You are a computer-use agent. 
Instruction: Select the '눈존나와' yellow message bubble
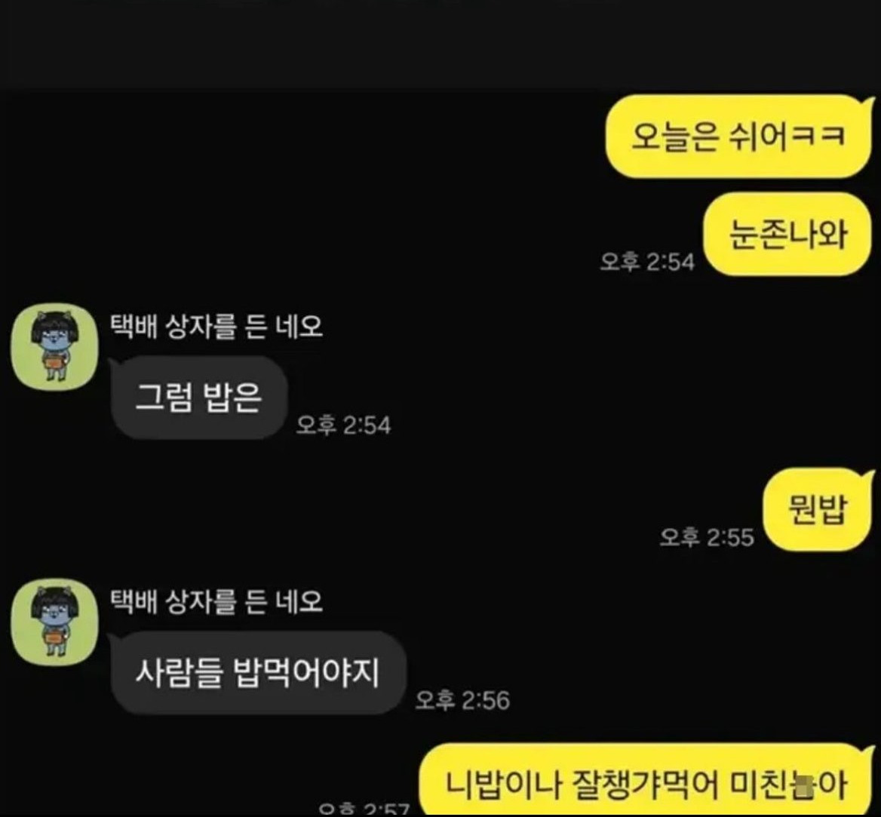coord(788,234)
